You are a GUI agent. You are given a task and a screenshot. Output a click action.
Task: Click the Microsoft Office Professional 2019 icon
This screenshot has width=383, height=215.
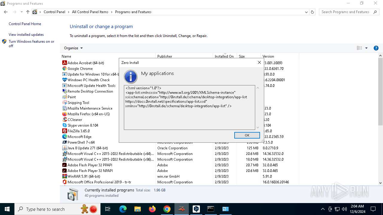click(64, 182)
